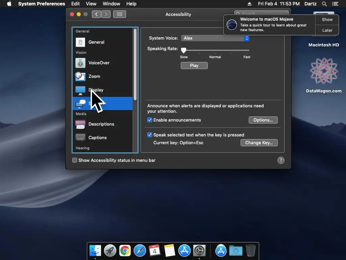Click the Show All preferences grid button
This screenshot has height=260, width=346.
(x=120, y=14)
